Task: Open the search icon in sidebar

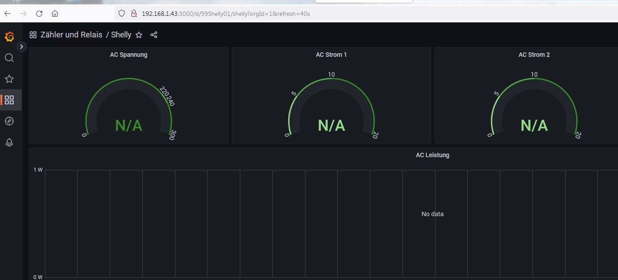Action: pyautogui.click(x=9, y=58)
